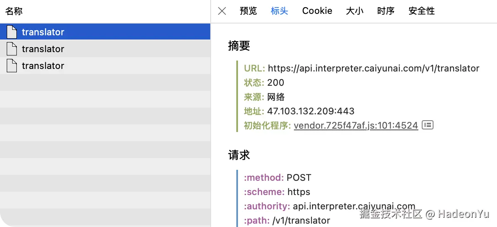Select the third translator request name
497x227 pixels.
(43, 66)
